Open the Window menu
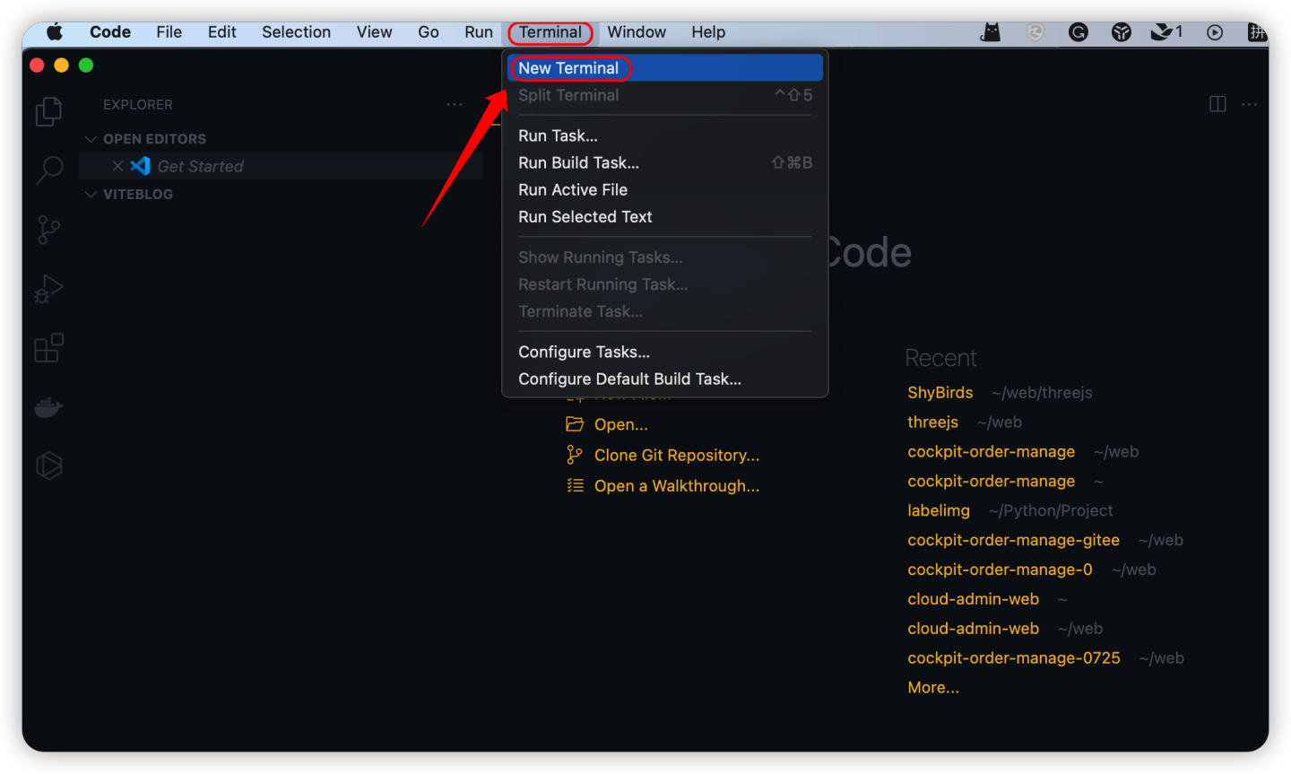The width and height of the screenshot is (1291, 774). click(637, 32)
